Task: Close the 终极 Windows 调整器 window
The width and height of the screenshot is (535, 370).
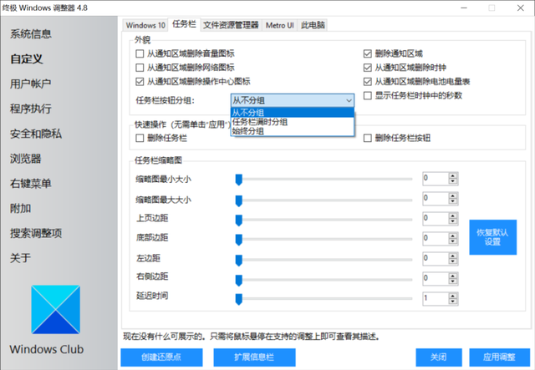Action: (520, 8)
